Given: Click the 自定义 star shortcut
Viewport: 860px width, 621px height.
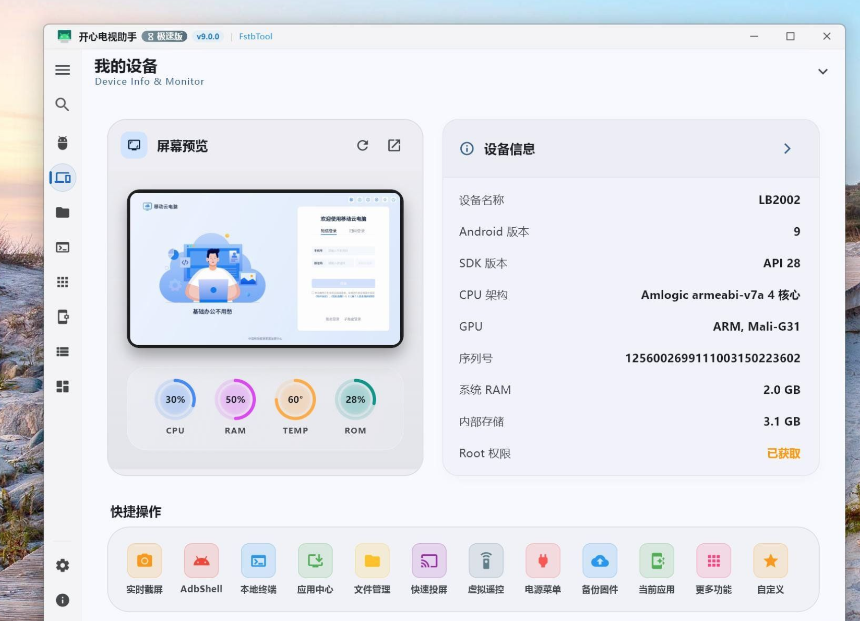Looking at the screenshot, I should click(771, 570).
